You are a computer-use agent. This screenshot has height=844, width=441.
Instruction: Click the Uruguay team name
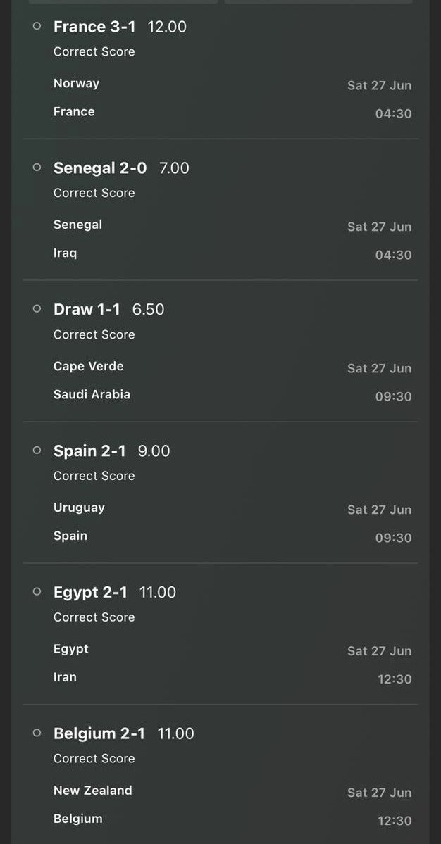[79, 508]
